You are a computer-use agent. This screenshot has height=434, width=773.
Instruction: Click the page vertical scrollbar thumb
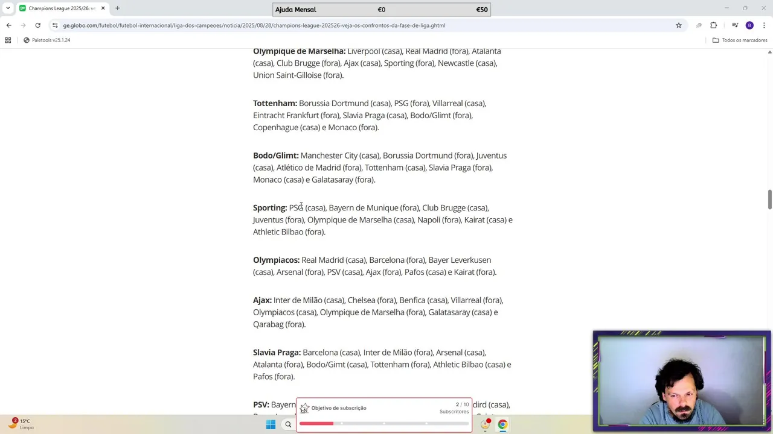(x=769, y=200)
